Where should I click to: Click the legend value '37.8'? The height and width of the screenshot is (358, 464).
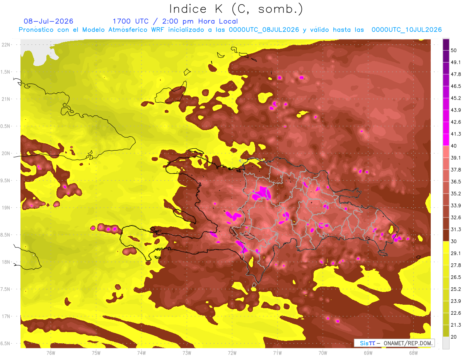455,170
